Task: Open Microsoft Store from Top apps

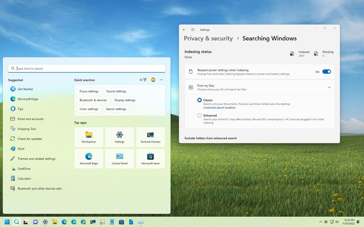Action: [x=150, y=158]
